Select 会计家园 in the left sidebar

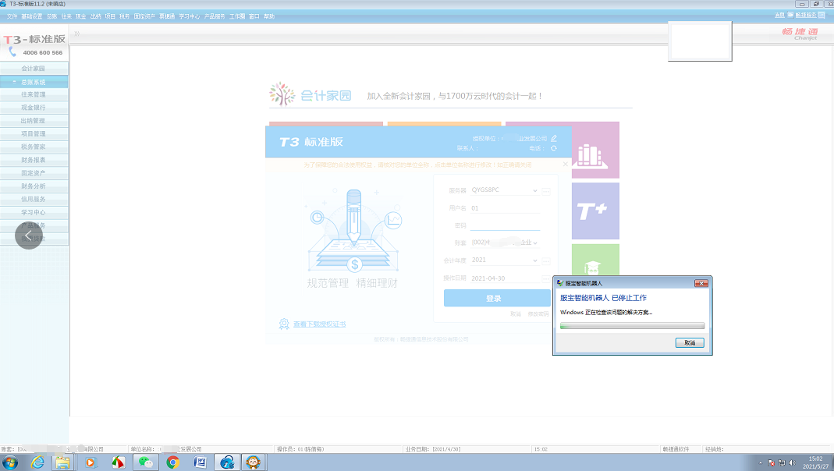pyautogui.click(x=34, y=69)
